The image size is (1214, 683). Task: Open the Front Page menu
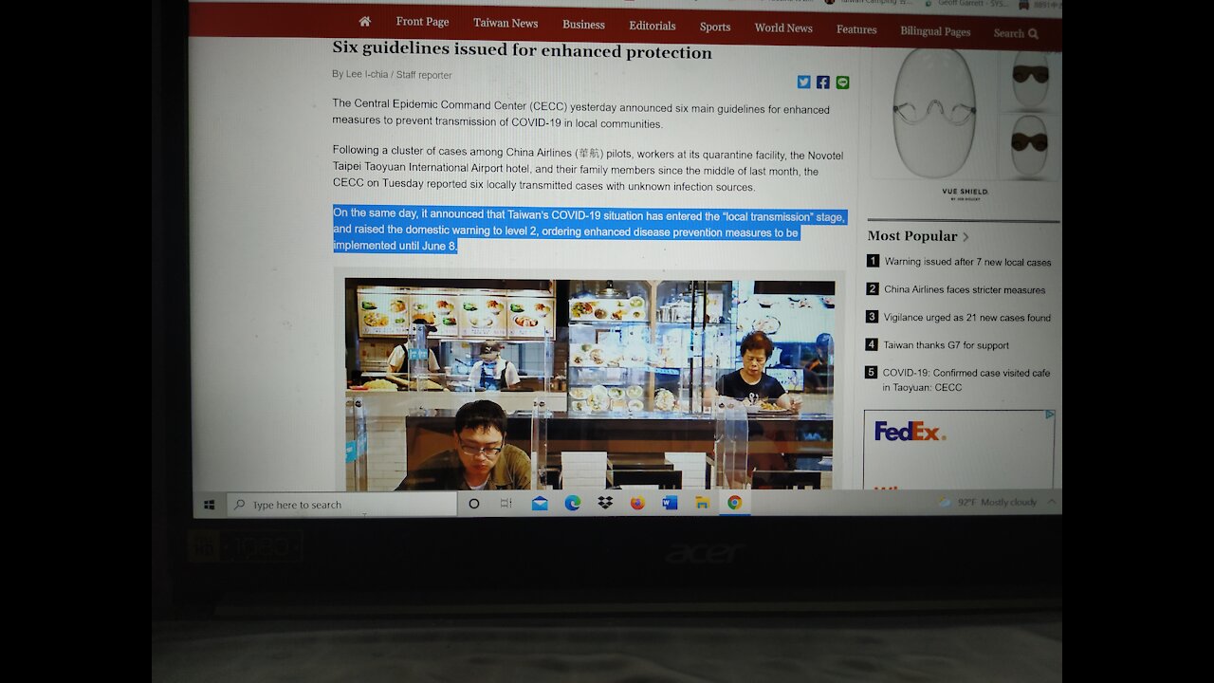tap(422, 22)
